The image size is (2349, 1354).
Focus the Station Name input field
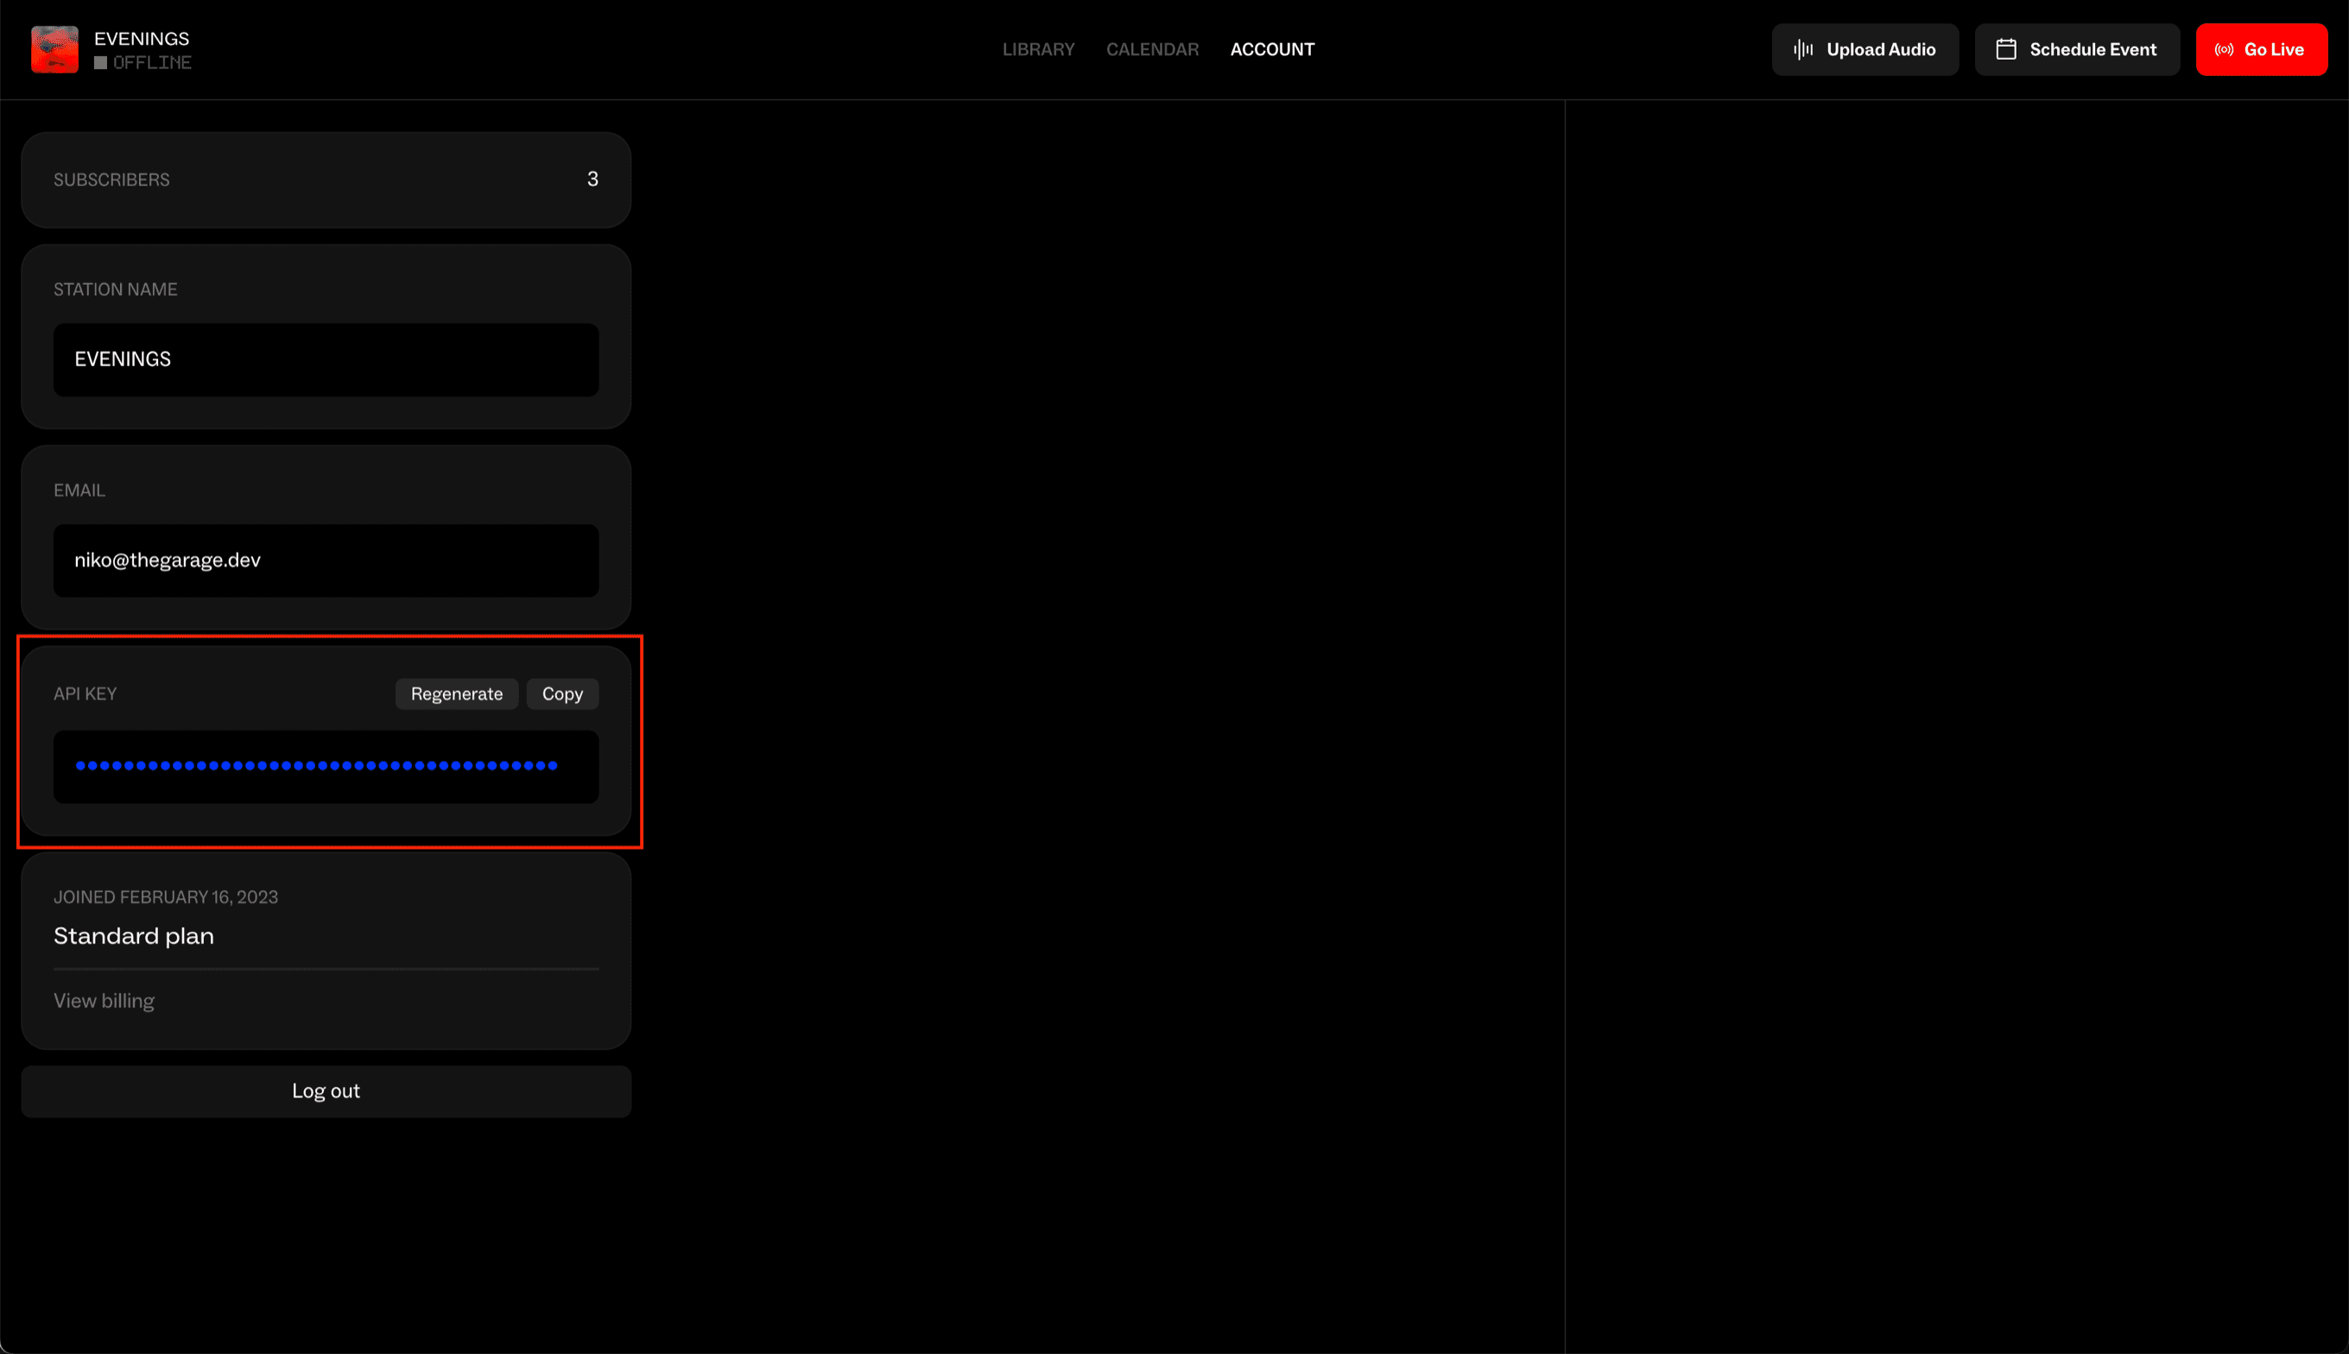click(326, 360)
